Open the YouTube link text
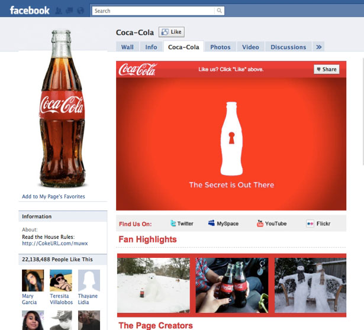364x330 pixels. tap(276, 224)
